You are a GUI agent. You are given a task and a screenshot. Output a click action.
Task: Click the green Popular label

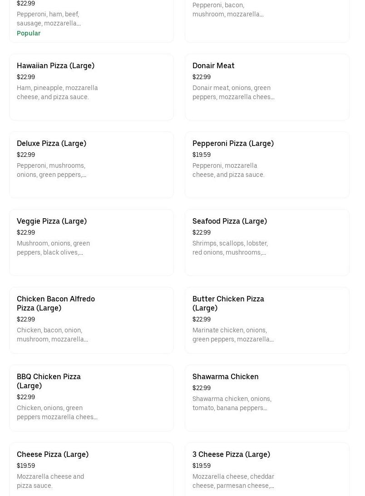tap(29, 33)
